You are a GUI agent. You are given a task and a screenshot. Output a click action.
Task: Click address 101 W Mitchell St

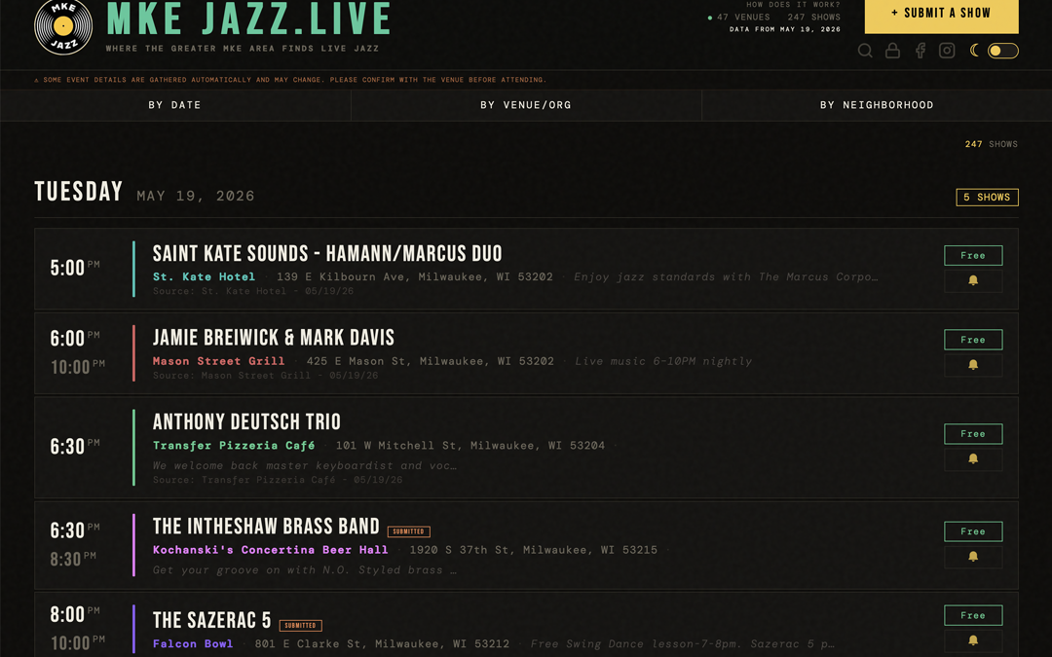[x=470, y=446]
